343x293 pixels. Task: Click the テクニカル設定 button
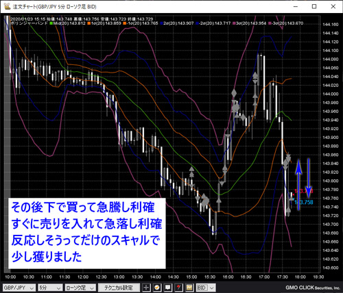coord(118,288)
